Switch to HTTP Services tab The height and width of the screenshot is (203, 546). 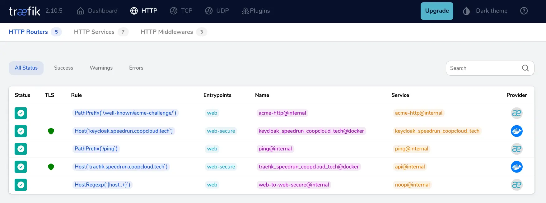101,32
